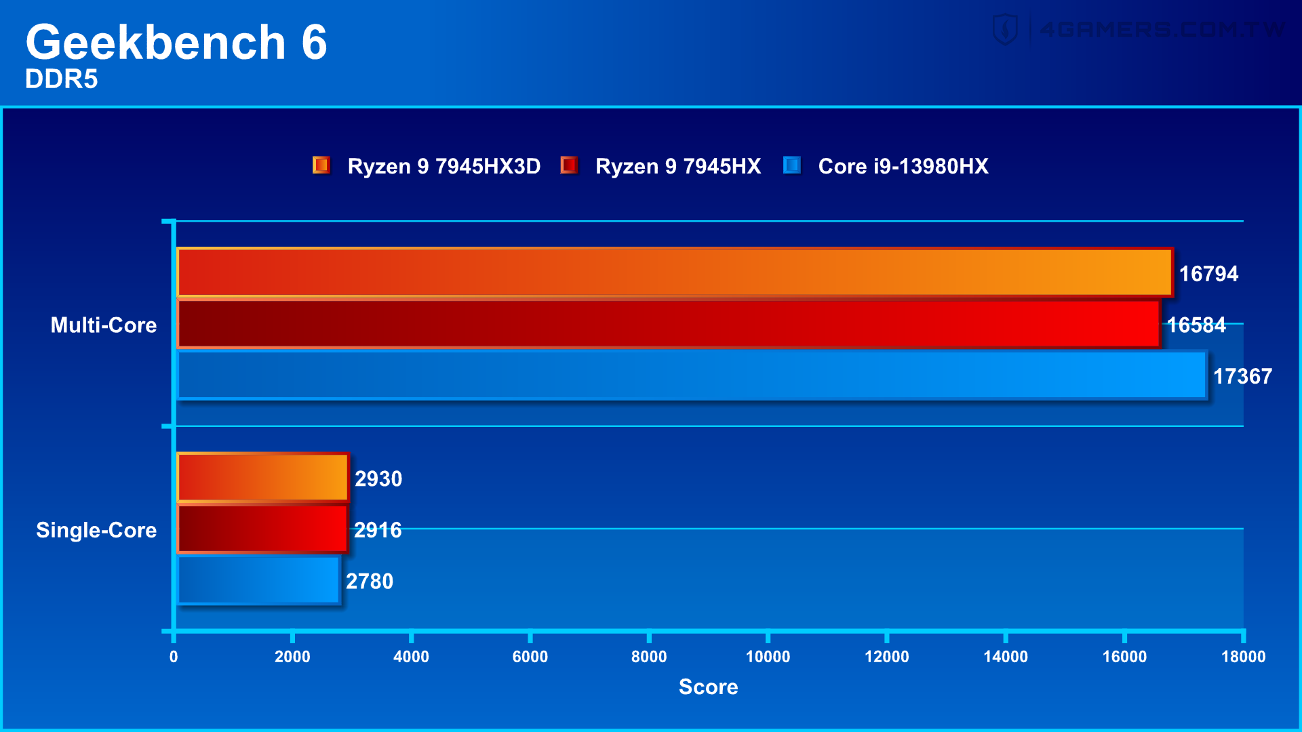This screenshot has height=732, width=1302.
Task: Click the 14000 axis tick label
Action: click(1006, 657)
